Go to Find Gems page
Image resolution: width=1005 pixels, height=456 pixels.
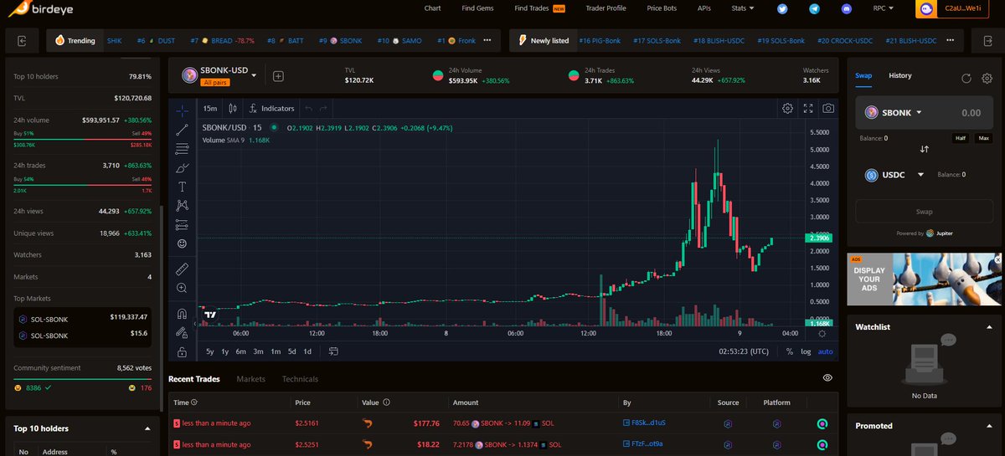477,8
